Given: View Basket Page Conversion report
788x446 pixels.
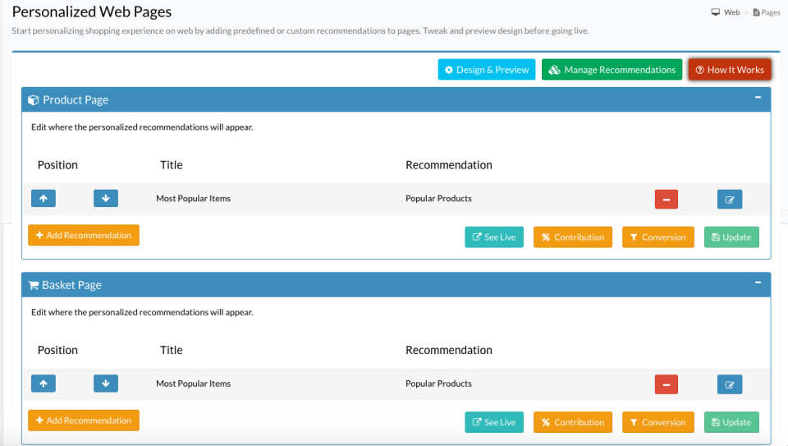Looking at the screenshot, I should pos(657,422).
